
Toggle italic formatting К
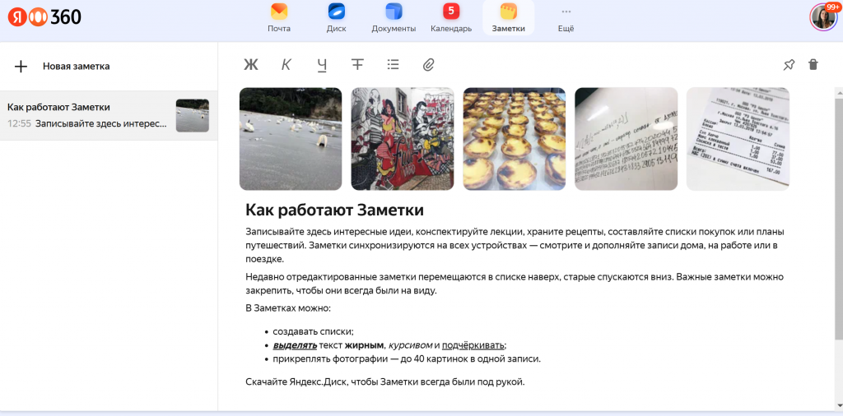pyautogui.click(x=286, y=65)
